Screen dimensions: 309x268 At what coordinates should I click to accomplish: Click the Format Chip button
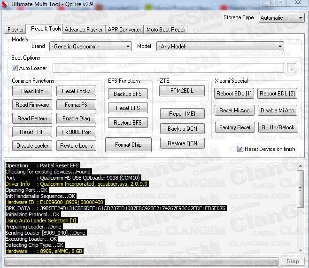click(x=128, y=145)
